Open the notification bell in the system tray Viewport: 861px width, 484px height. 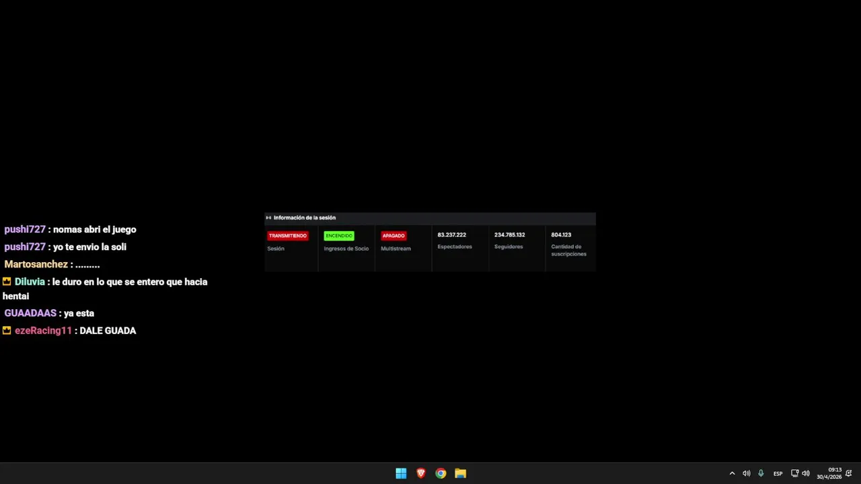coord(849,473)
